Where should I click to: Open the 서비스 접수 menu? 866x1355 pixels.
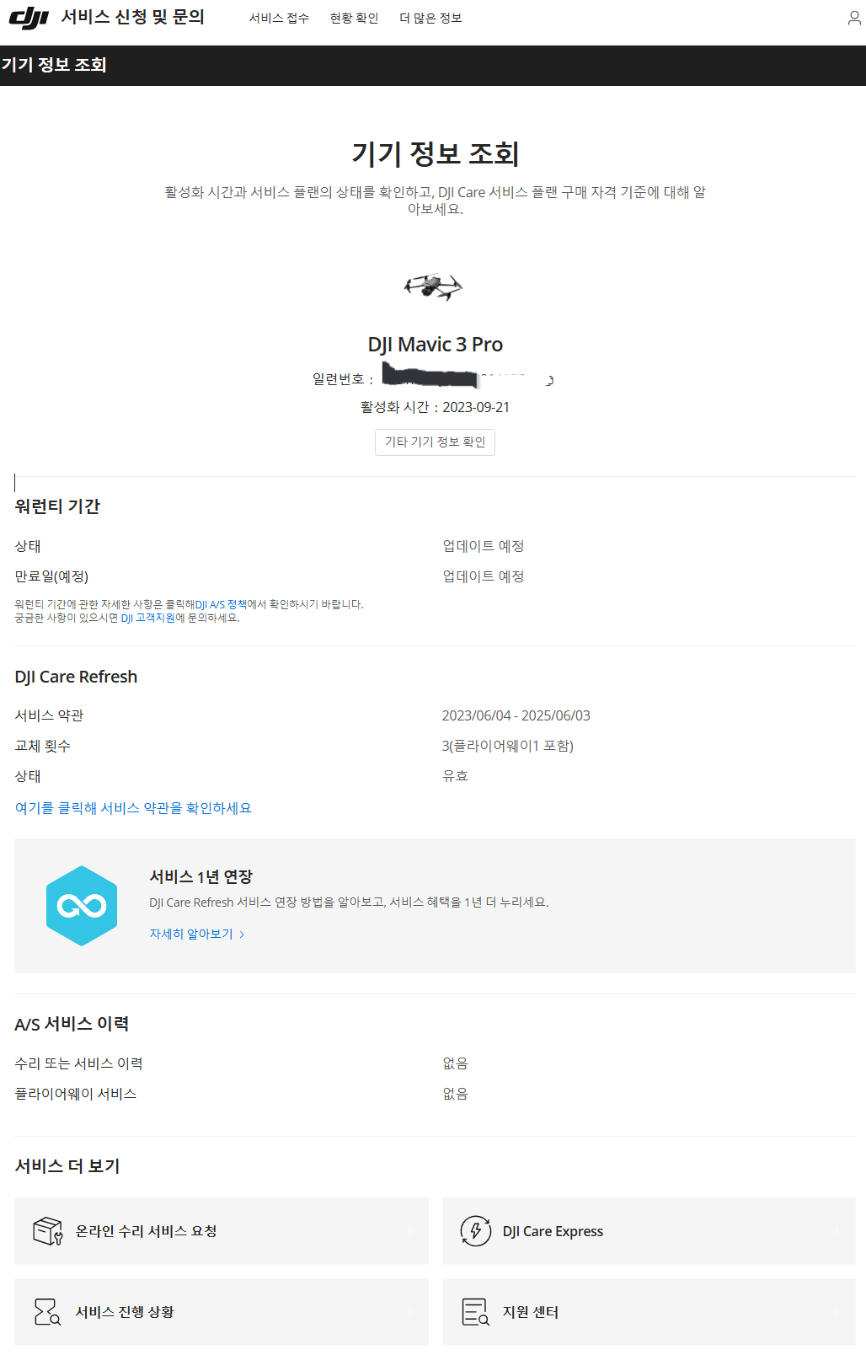click(279, 18)
